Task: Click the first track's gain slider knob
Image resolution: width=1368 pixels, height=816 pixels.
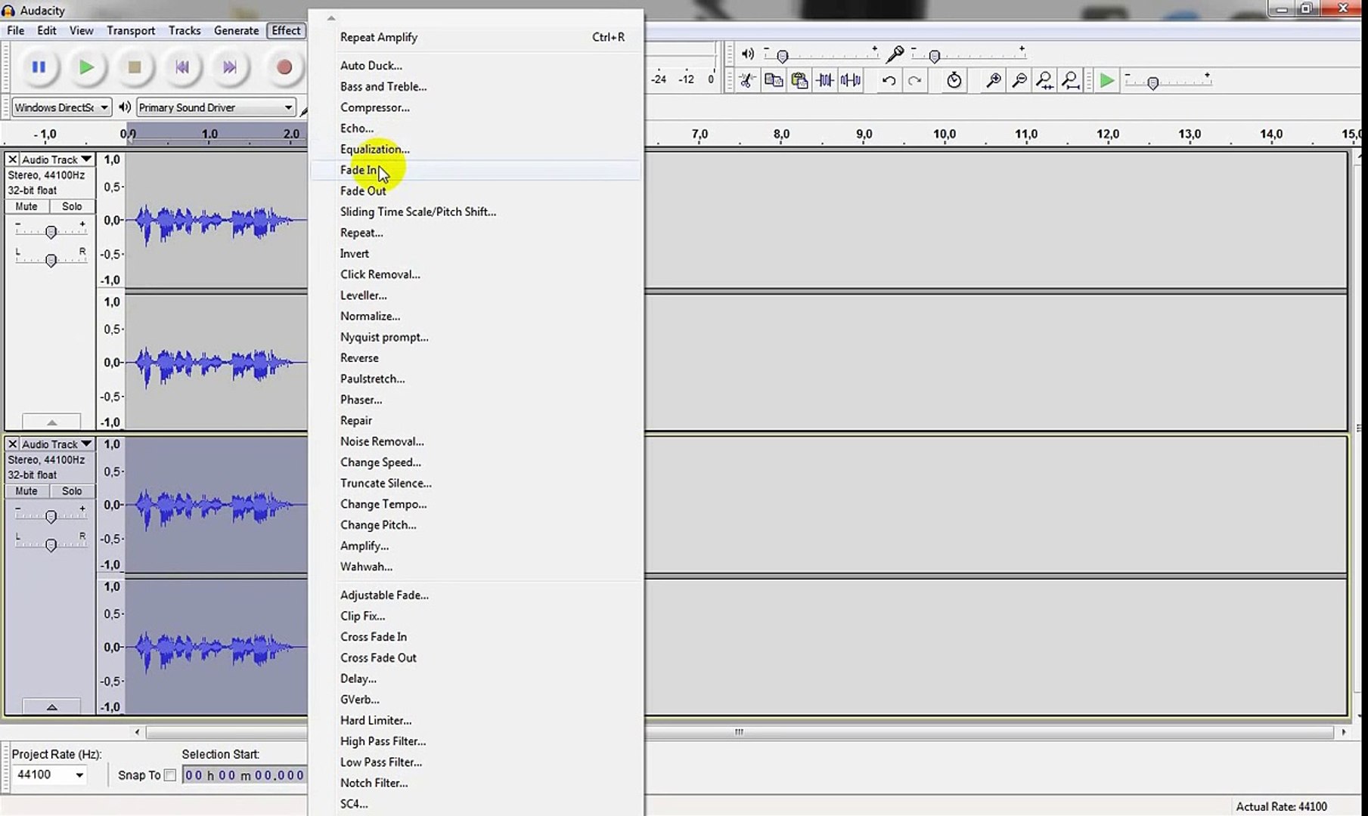Action: [51, 232]
